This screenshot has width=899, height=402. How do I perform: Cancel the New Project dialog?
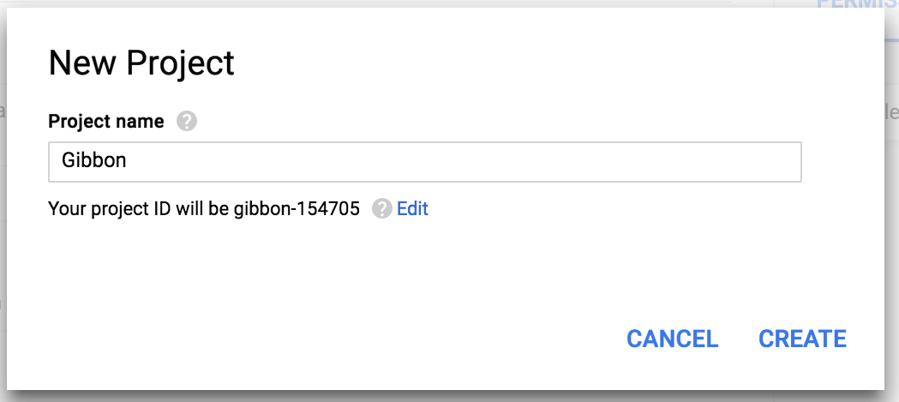click(672, 339)
